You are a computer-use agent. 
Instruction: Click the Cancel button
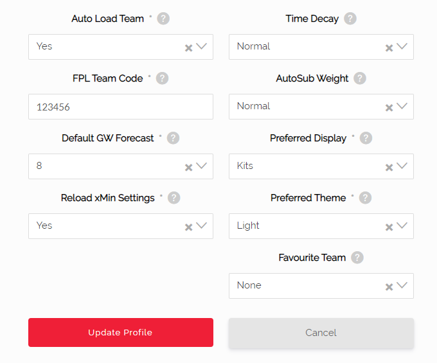tap(321, 333)
